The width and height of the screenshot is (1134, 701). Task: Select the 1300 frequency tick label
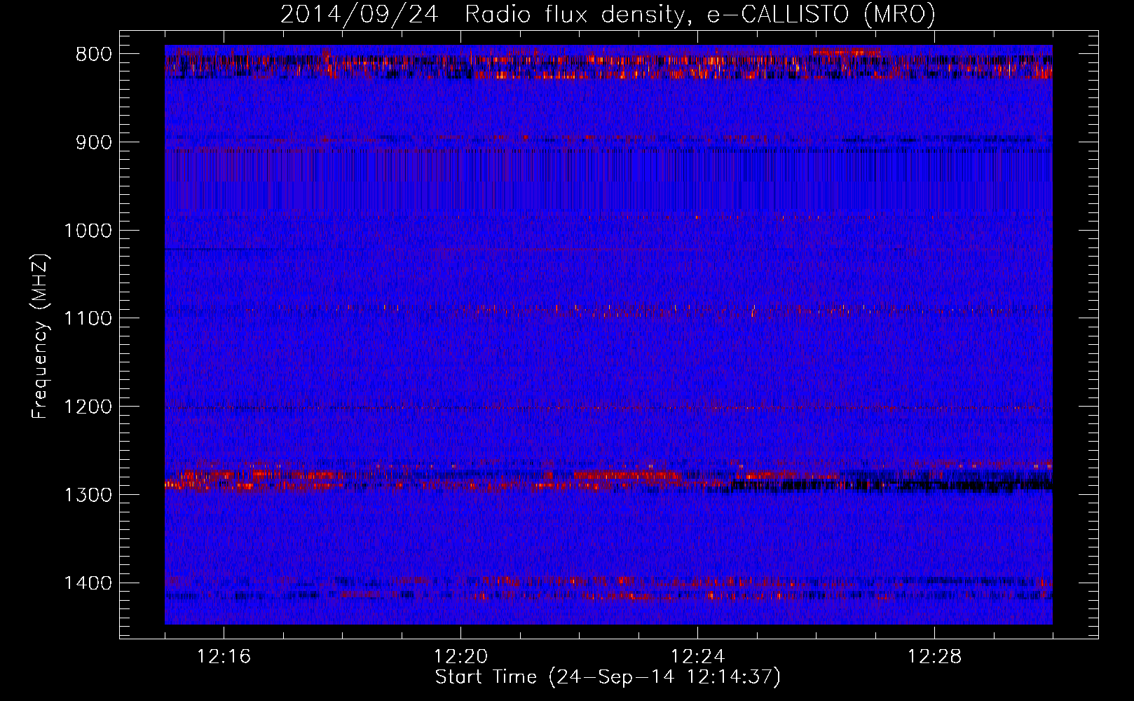pyautogui.click(x=88, y=495)
